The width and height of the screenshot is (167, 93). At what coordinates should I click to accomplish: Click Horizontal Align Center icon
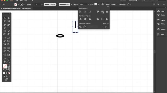coord(85,12)
